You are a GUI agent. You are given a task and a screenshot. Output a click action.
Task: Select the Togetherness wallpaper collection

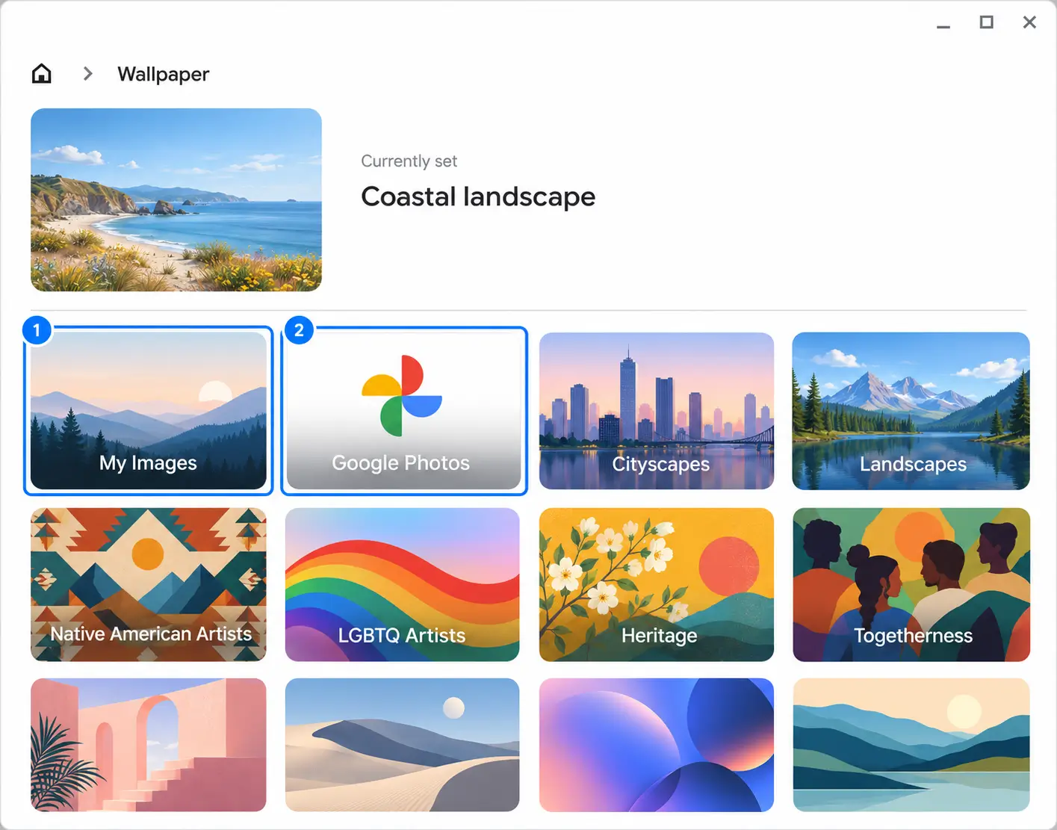(911, 584)
